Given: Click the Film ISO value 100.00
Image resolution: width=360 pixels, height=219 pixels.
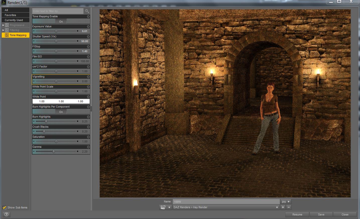Looking at the screenshot, I should coord(85,61).
